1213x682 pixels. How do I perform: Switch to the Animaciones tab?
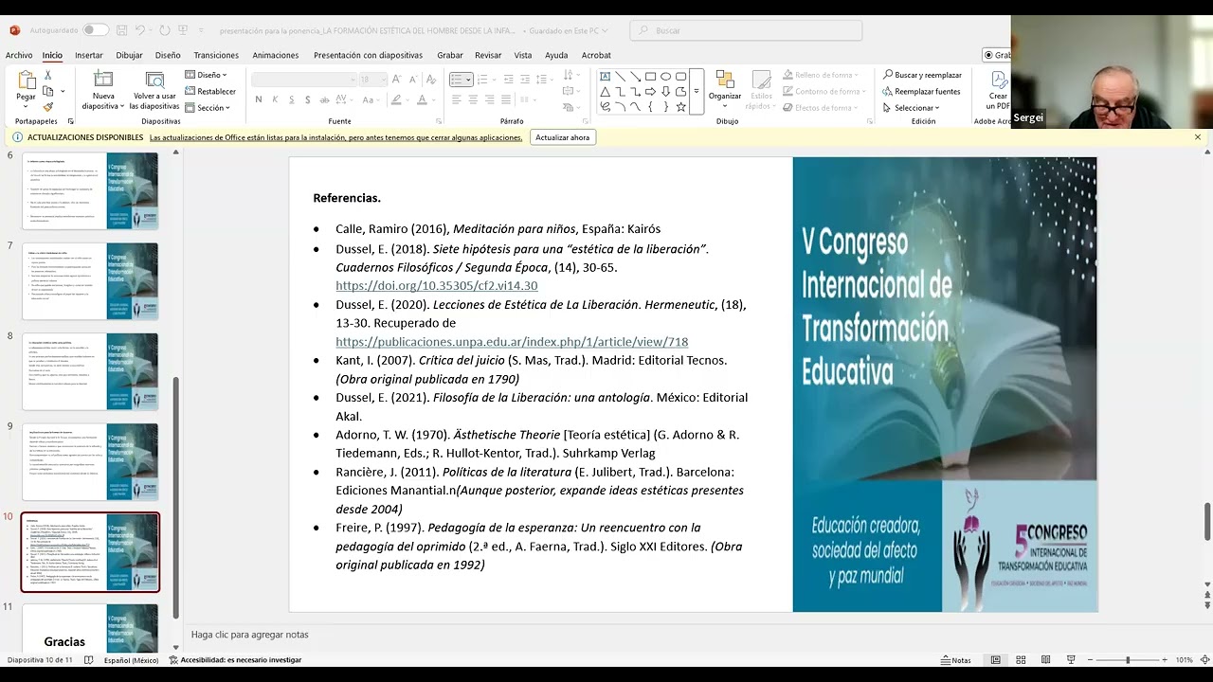[x=275, y=55]
